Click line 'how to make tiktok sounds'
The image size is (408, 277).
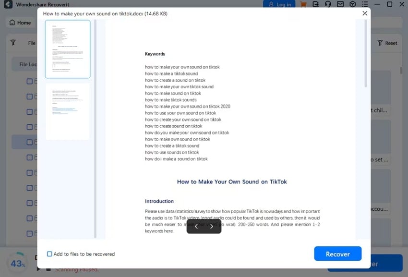pyautogui.click(x=171, y=100)
